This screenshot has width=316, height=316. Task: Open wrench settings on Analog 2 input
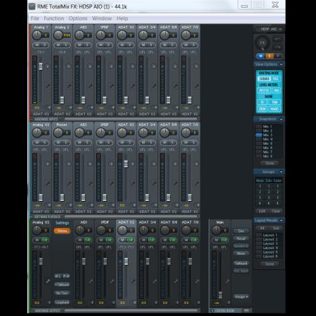coord(69,86)
